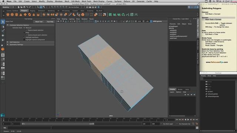
Task: Activate the orange last-used tool sphere icon
Action: point(3,49)
